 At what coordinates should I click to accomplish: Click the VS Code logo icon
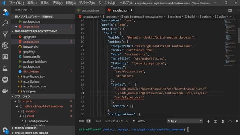point(3,3)
